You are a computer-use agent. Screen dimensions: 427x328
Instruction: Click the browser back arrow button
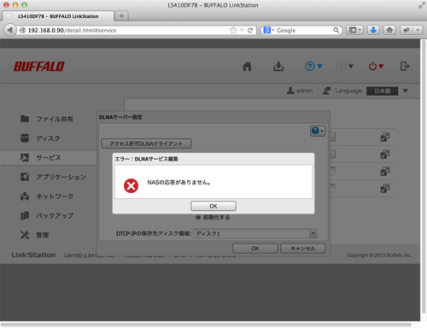[x=9, y=30]
